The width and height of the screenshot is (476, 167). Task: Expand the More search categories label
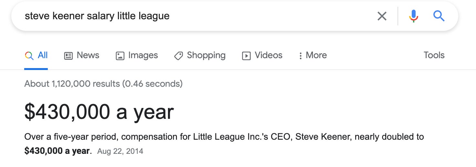pyautogui.click(x=316, y=55)
